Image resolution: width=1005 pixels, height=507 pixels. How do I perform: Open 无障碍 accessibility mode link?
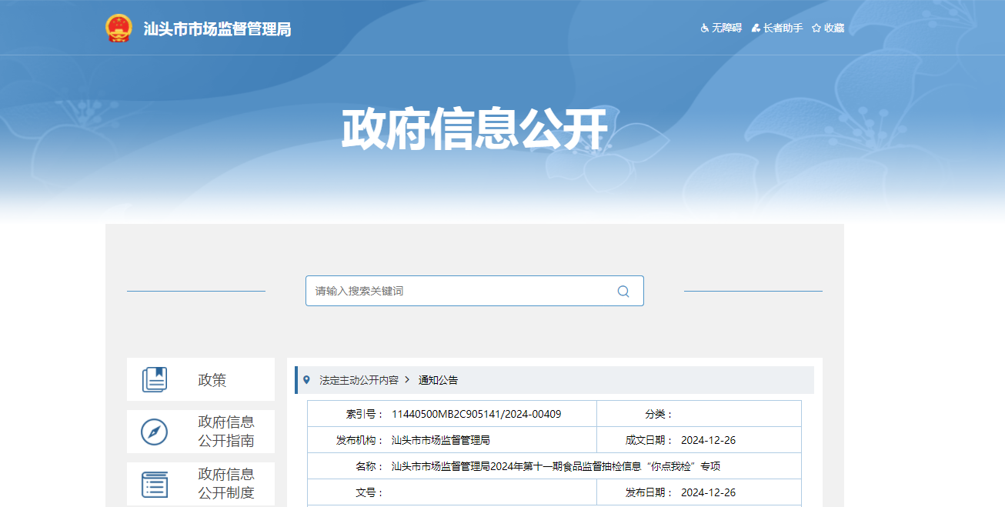click(x=726, y=28)
